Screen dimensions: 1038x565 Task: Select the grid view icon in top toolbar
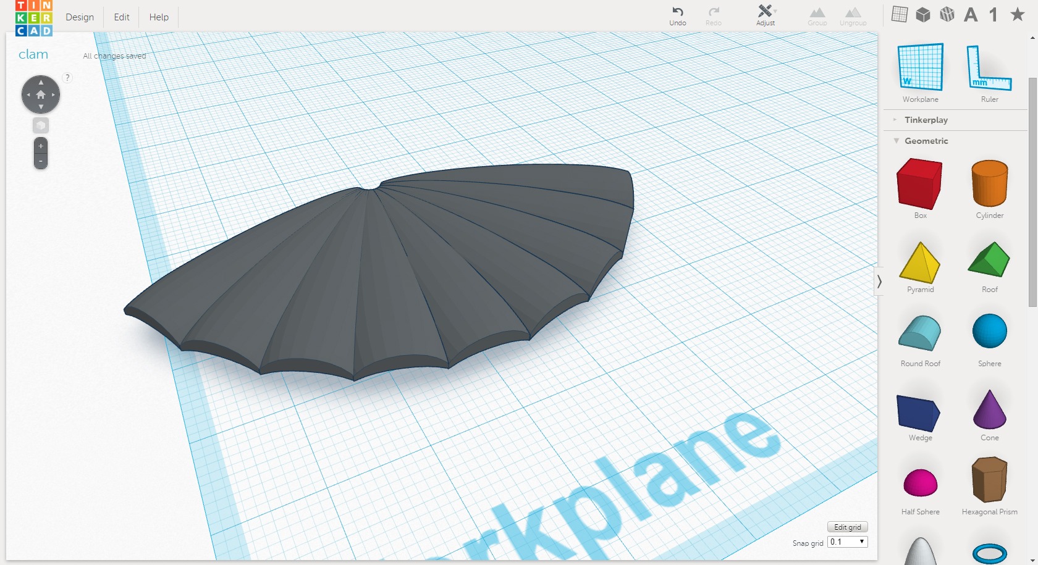coord(900,14)
